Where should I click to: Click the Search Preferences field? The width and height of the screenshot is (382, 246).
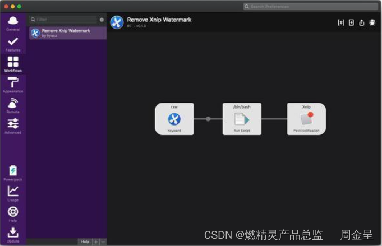click(311, 7)
